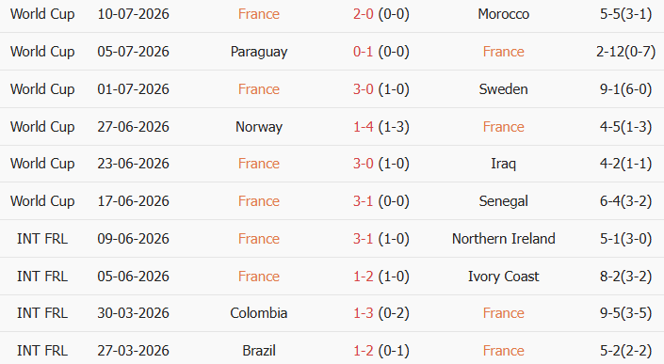Viewport: 664px width, 364px height.
Task: Open the Norway team link
Action: (259, 127)
